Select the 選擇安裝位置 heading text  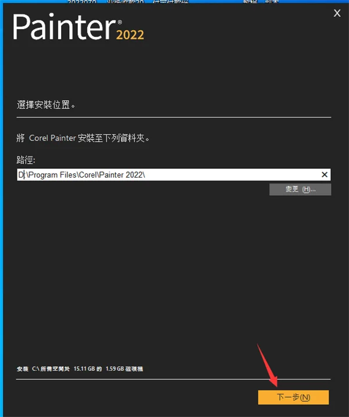coord(46,105)
